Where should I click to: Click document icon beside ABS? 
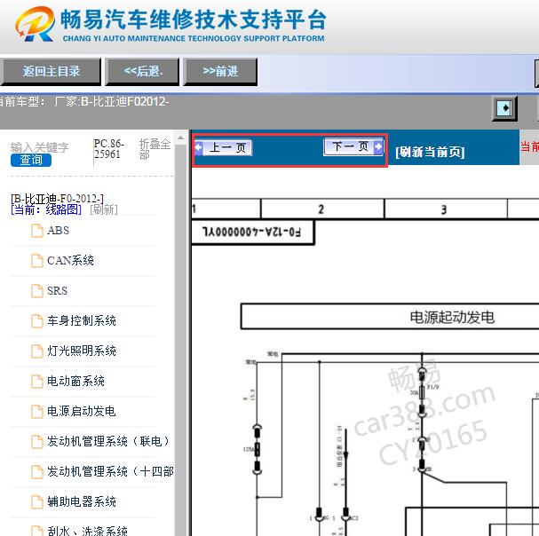coord(37,231)
